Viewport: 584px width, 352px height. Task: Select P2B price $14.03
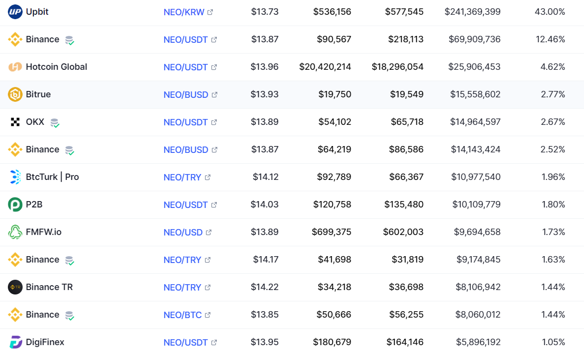click(x=264, y=205)
